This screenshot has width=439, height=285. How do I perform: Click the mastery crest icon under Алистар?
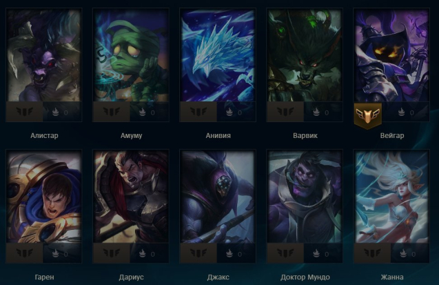(24, 112)
